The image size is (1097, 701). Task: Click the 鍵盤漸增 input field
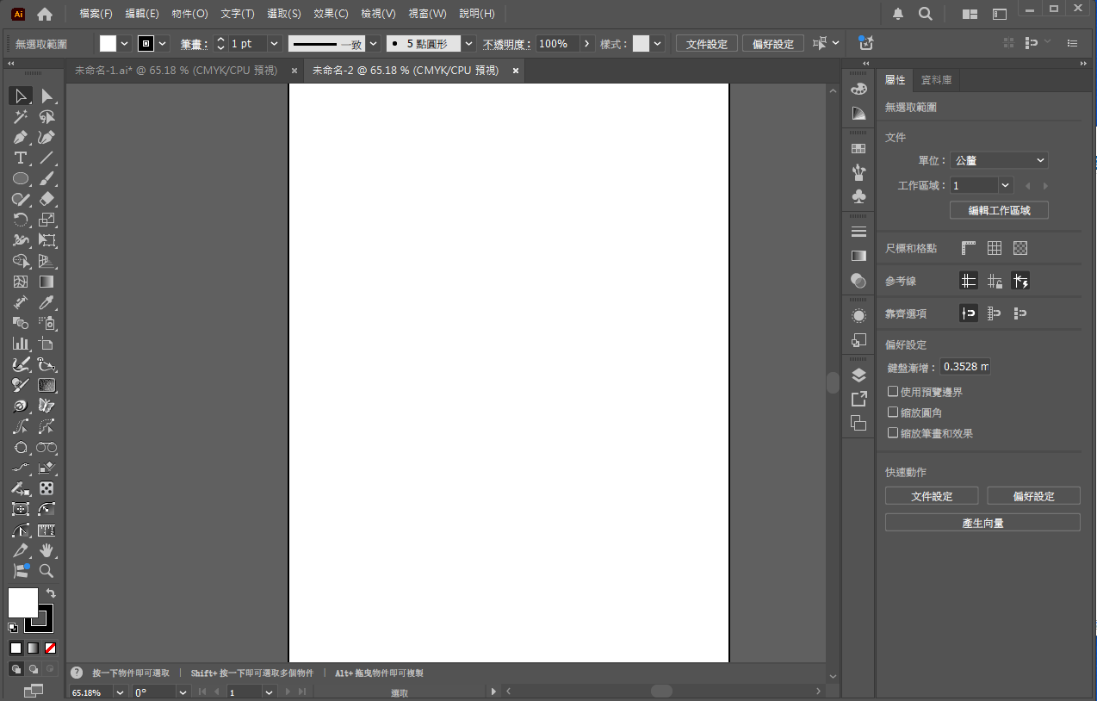(x=964, y=367)
